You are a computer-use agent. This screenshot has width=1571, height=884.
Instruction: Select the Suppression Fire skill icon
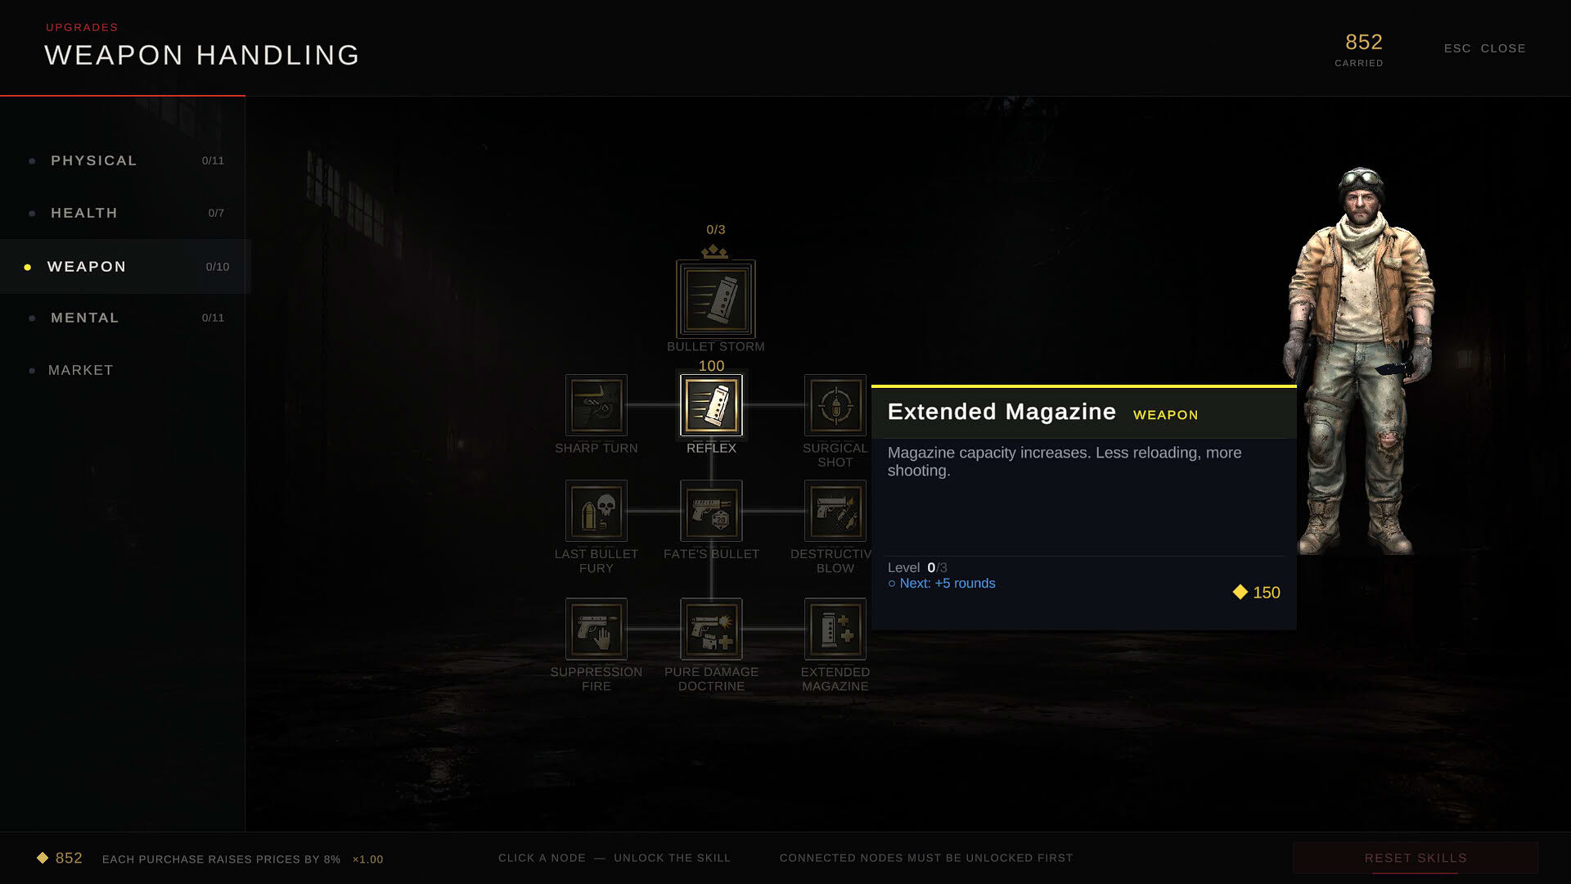point(596,629)
